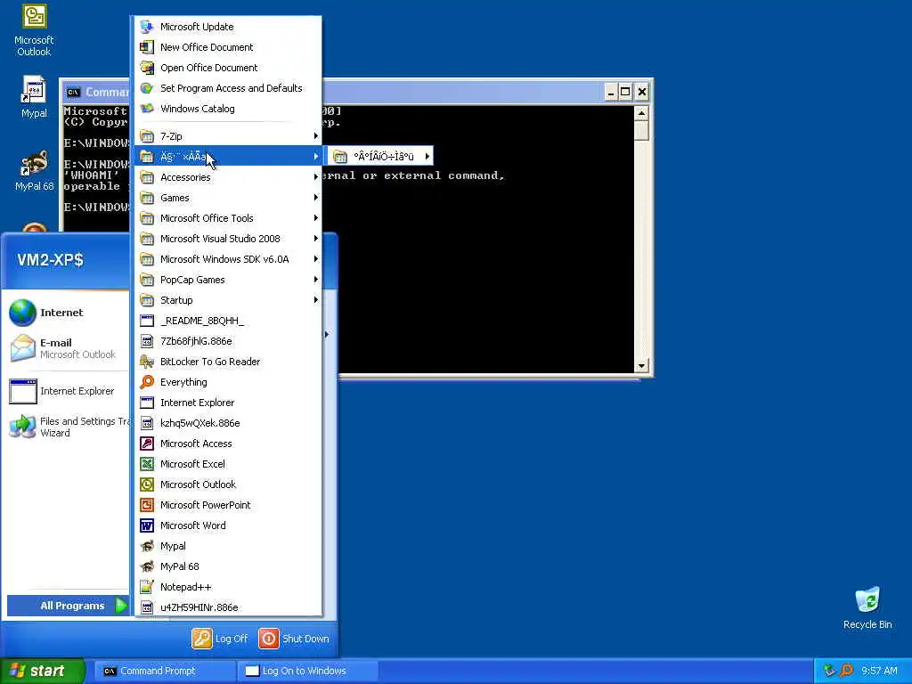912x684 pixels.
Task: Click the MyPal 68 desktop shortcut
Action: click(x=34, y=170)
